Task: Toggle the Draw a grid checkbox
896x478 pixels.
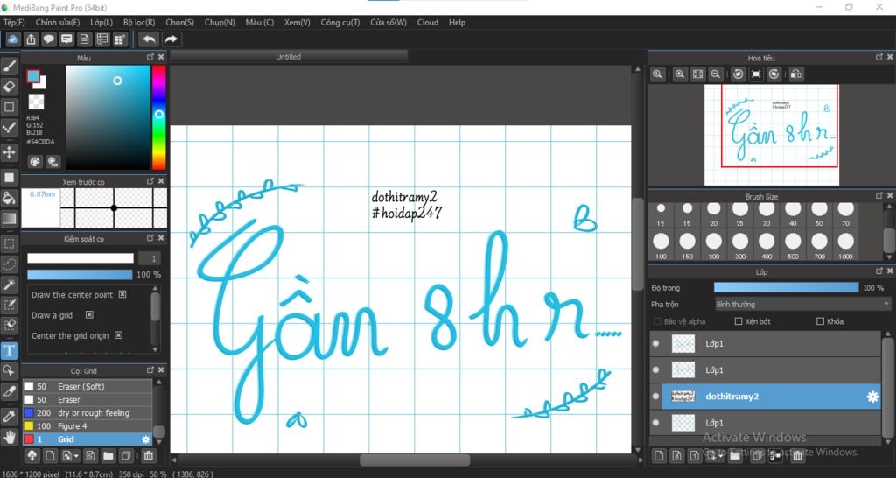Action: [x=89, y=315]
